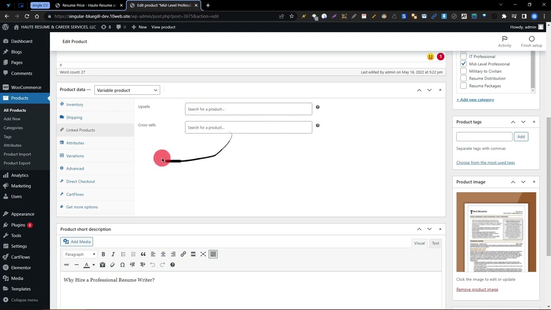Toggle bold formatting in short description editor

[103, 254]
